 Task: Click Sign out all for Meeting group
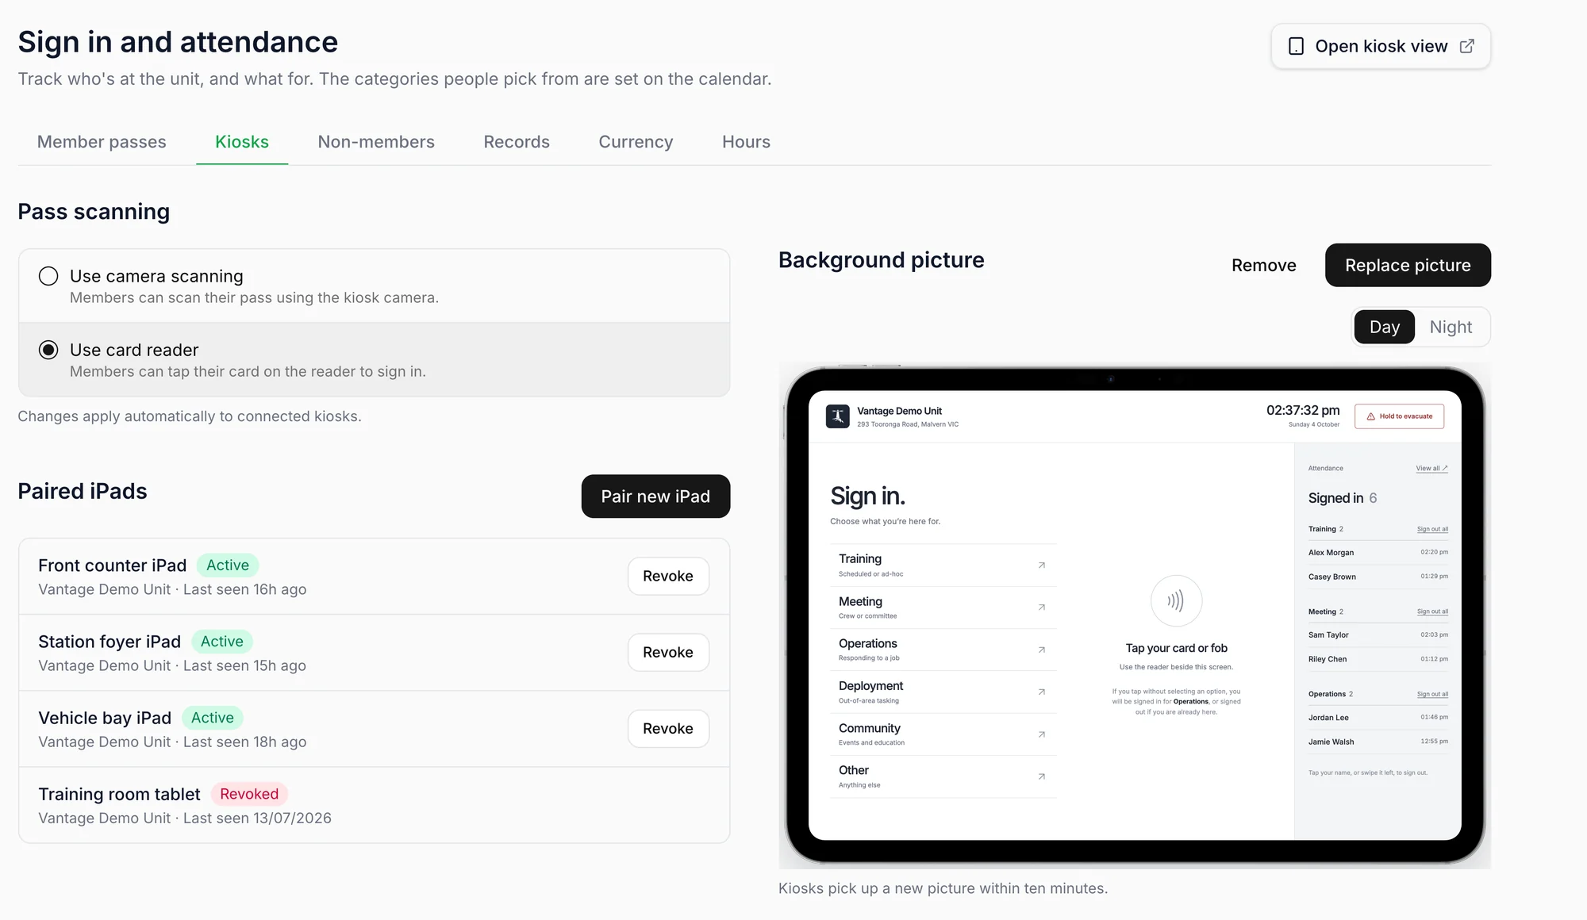pos(1432,611)
